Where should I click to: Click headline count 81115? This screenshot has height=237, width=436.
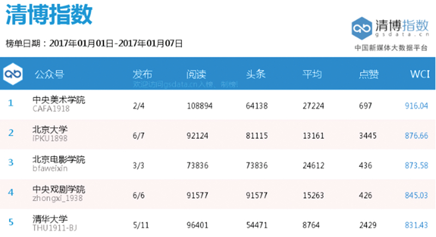point(257,136)
